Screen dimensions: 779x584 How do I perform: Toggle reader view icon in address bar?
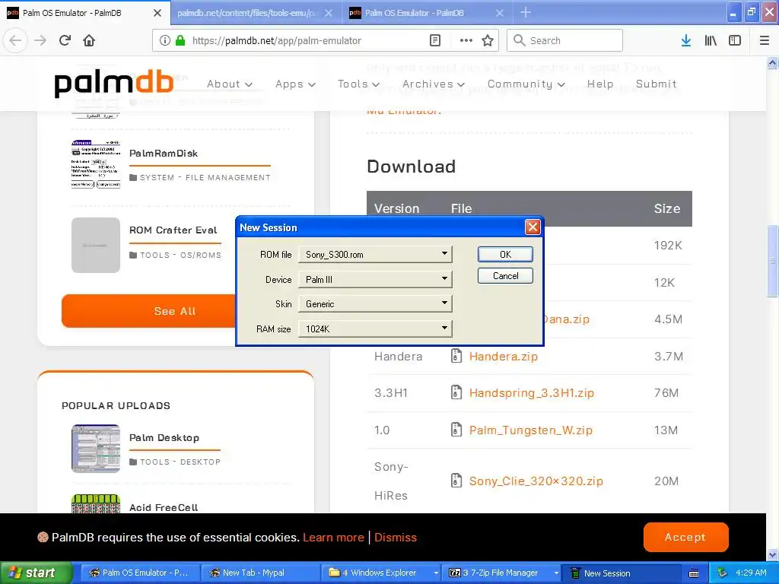[x=435, y=40]
